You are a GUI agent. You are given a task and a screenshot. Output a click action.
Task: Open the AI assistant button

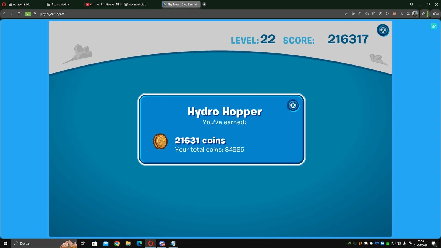(x=435, y=14)
